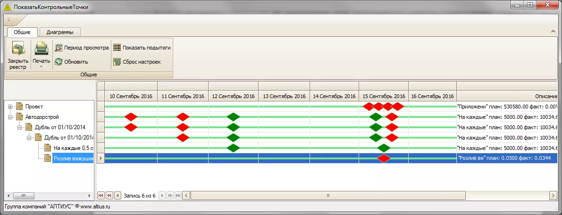Click the red marker on 10 Сентябрь in the Автодорстрой row

(x=131, y=117)
